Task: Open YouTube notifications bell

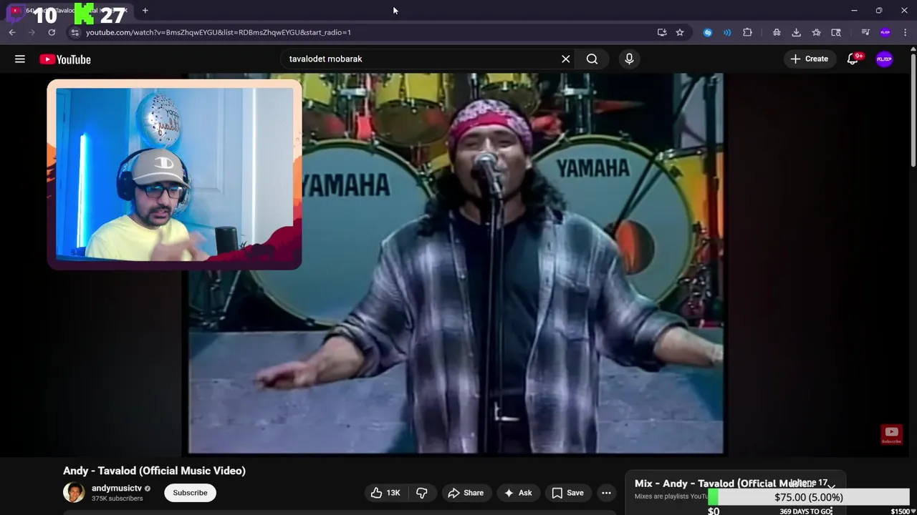Action: click(x=853, y=59)
